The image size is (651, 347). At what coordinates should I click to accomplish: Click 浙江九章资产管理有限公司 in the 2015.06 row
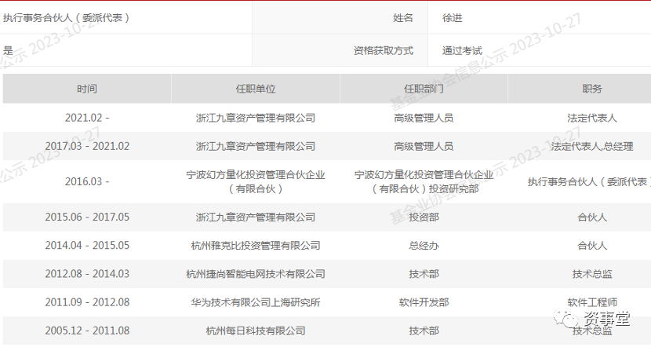pos(256,217)
